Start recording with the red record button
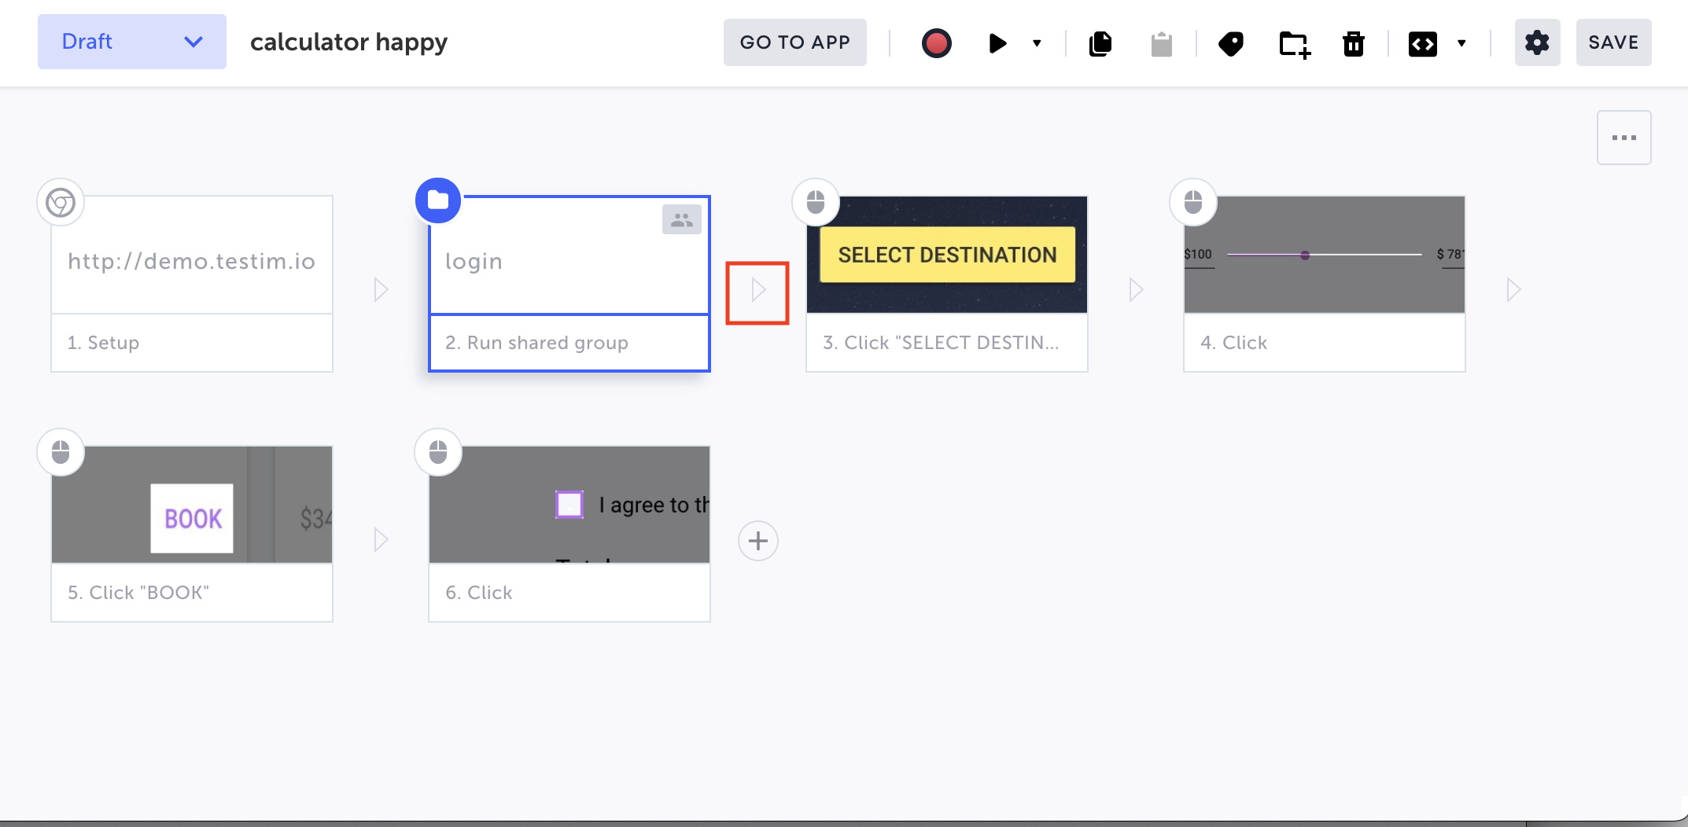 936,42
